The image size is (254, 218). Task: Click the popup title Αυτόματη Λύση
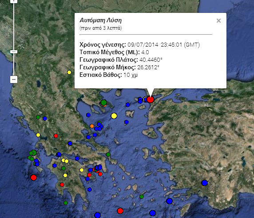coord(101,20)
